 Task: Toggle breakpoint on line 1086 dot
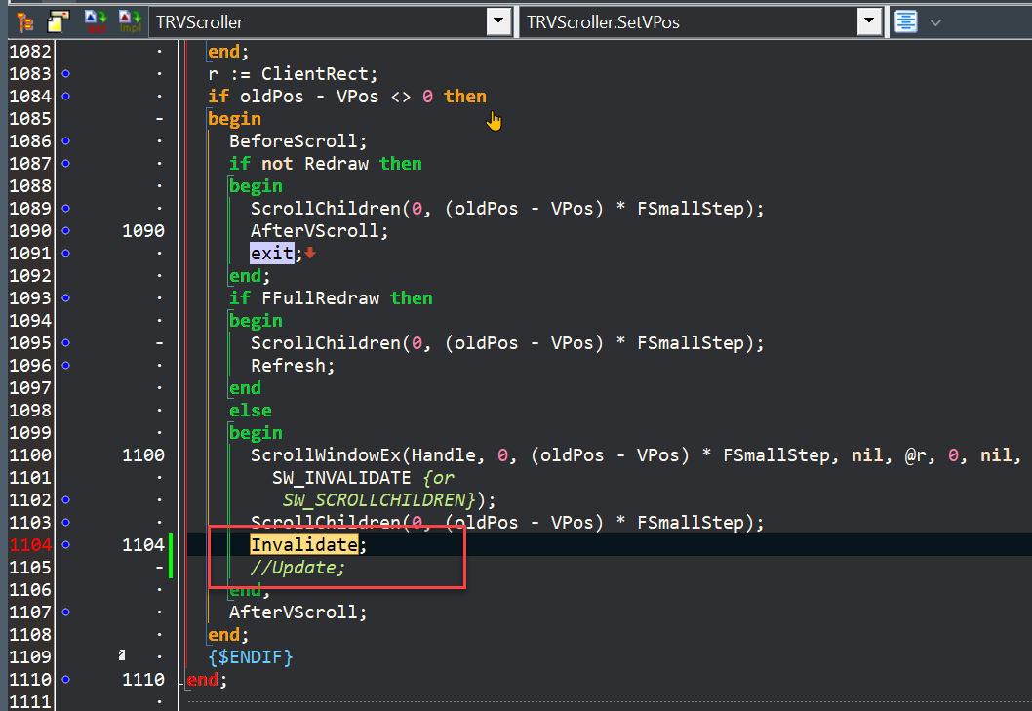point(65,140)
